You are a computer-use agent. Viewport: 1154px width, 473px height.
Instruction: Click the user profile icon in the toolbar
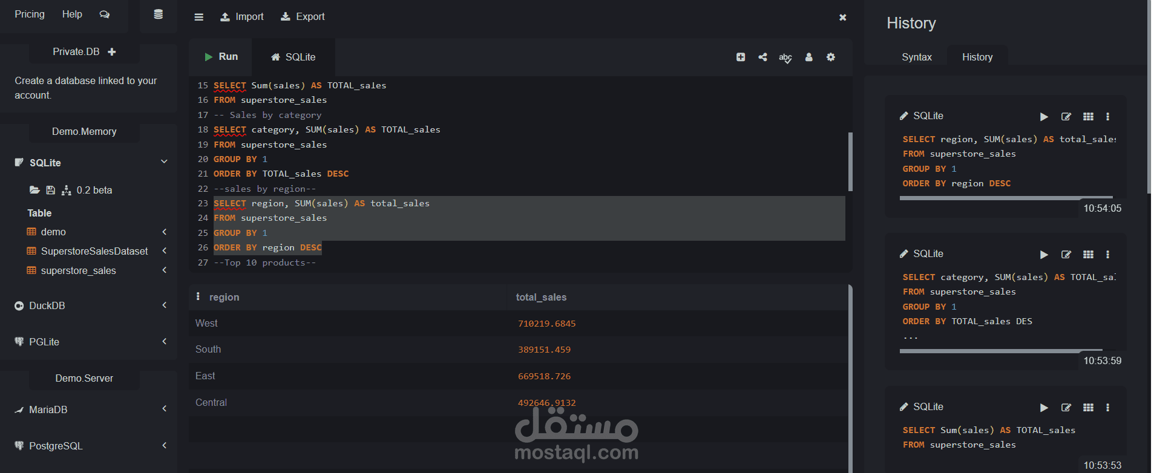coord(808,57)
